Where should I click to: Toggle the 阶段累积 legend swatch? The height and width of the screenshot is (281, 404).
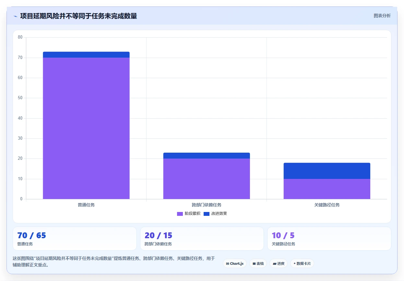[x=180, y=214]
